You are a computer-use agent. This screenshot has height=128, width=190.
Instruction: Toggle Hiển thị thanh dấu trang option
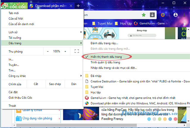pyautogui.click(x=110, y=56)
